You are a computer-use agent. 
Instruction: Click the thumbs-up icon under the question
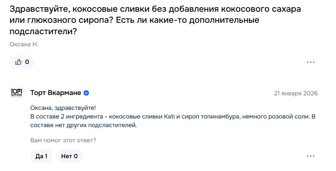(x=18, y=62)
